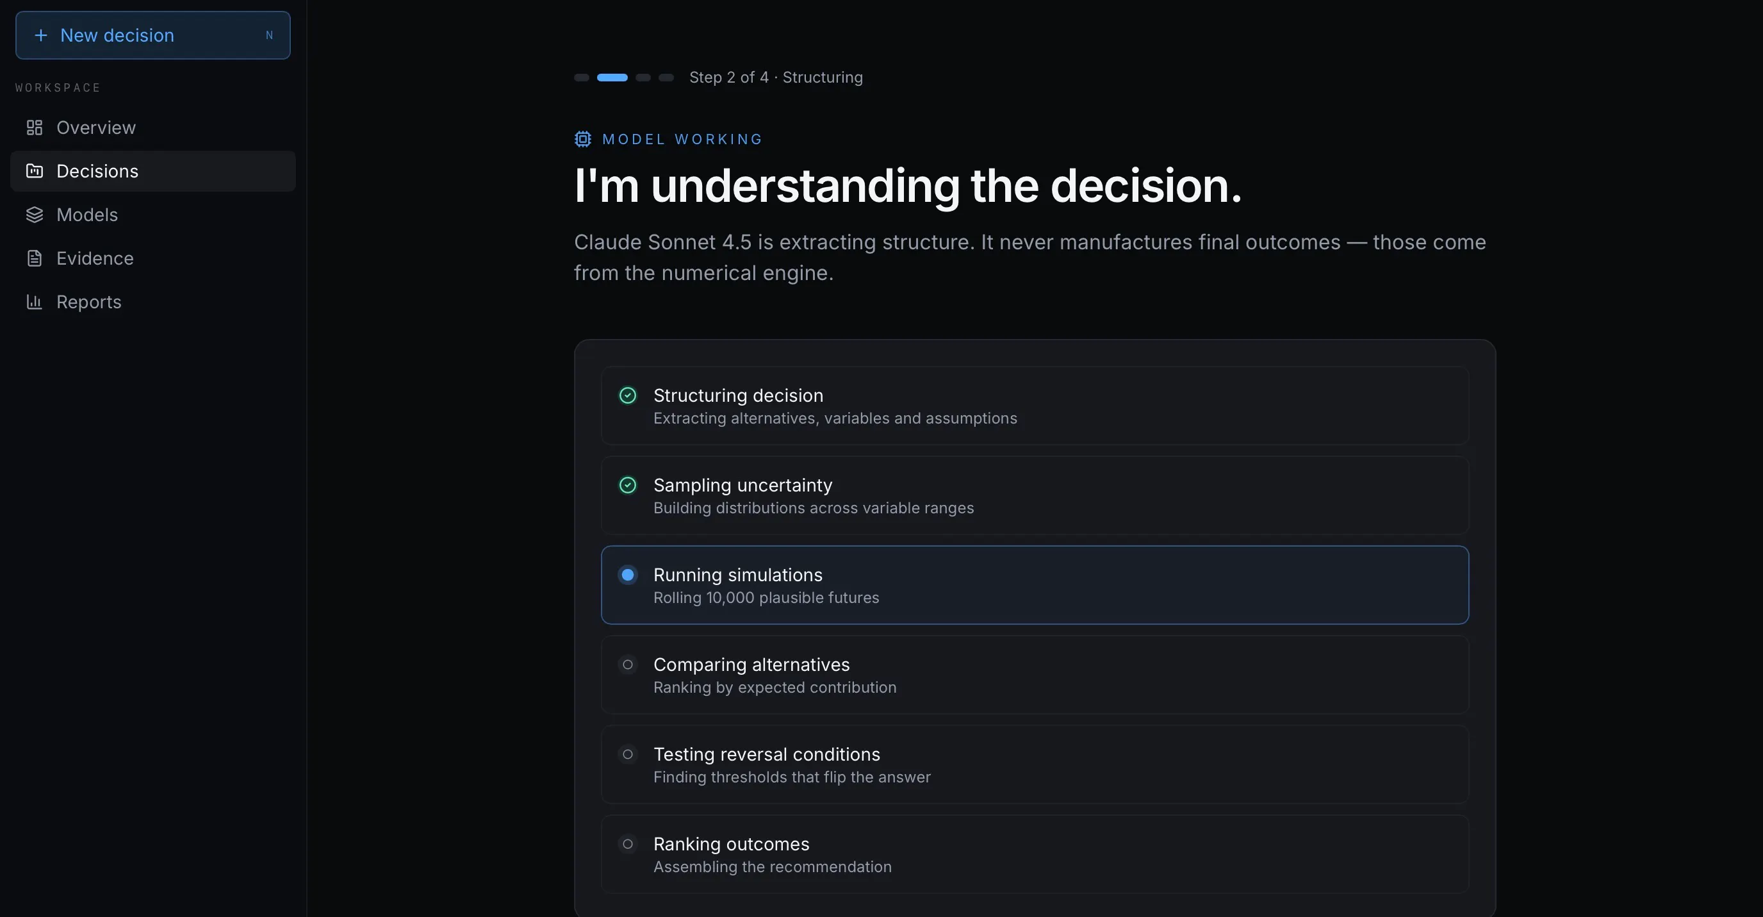1763x917 pixels.
Task: Click the active blue step progress segment
Action: pyautogui.click(x=612, y=78)
